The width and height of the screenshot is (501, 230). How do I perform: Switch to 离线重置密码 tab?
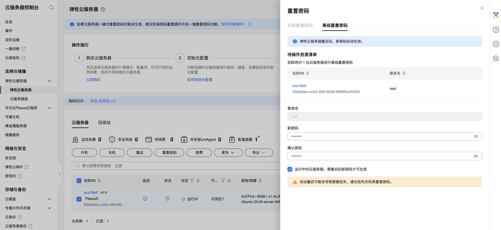click(x=335, y=25)
